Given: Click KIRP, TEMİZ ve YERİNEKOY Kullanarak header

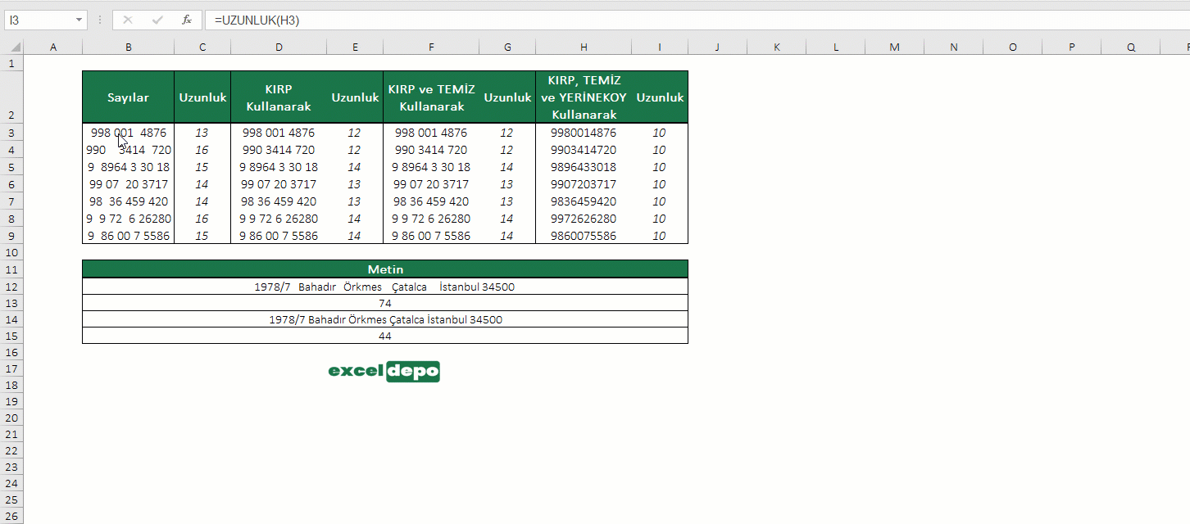Looking at the screenshot, I should (x=584, y=97).
